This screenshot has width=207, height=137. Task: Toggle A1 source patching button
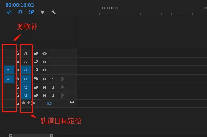pos(9,79)
